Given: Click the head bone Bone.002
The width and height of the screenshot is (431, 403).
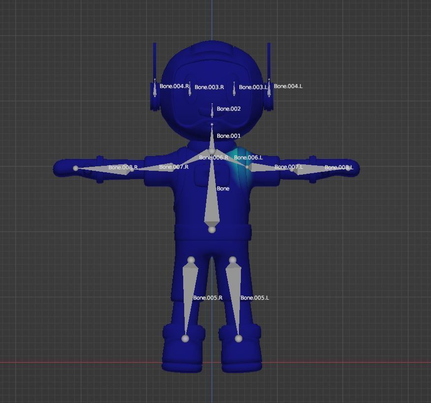Looking at the screenshot, I should click(212, 111).
